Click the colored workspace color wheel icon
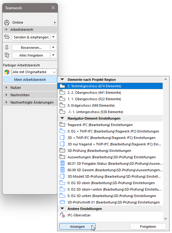The height and width of the screenshot is (233, 172). tap(7, 72)
